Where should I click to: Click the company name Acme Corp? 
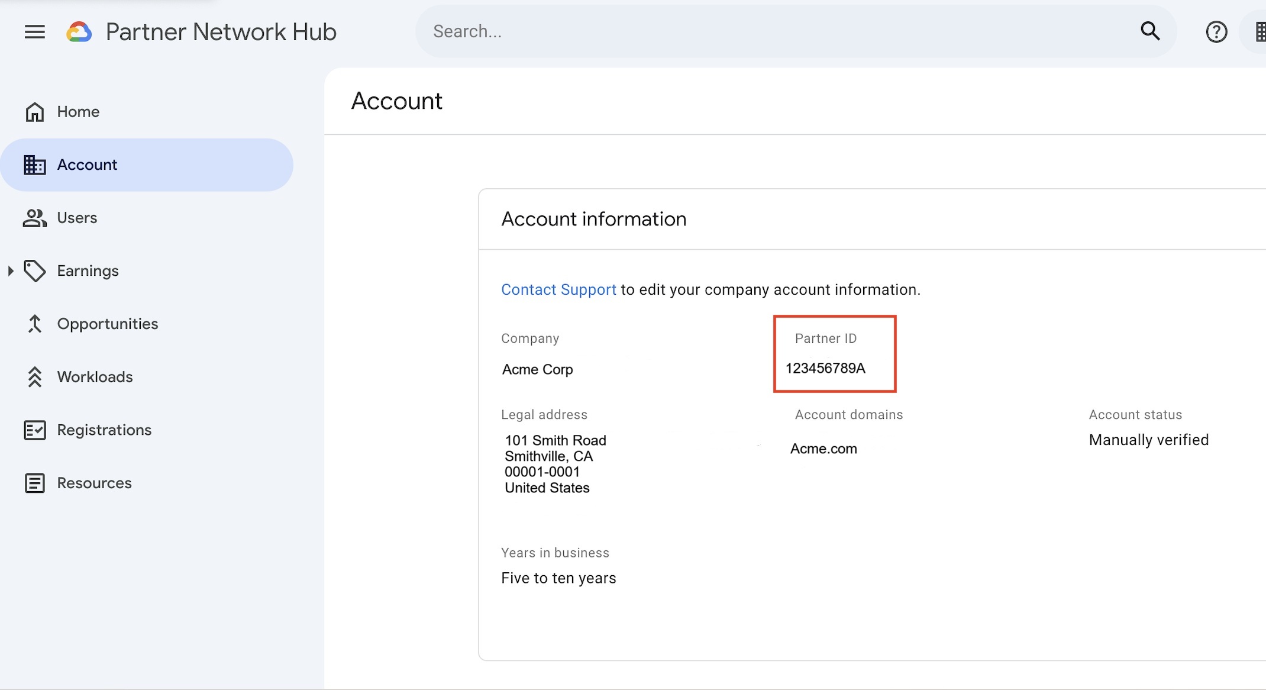(x=537, y=369)
